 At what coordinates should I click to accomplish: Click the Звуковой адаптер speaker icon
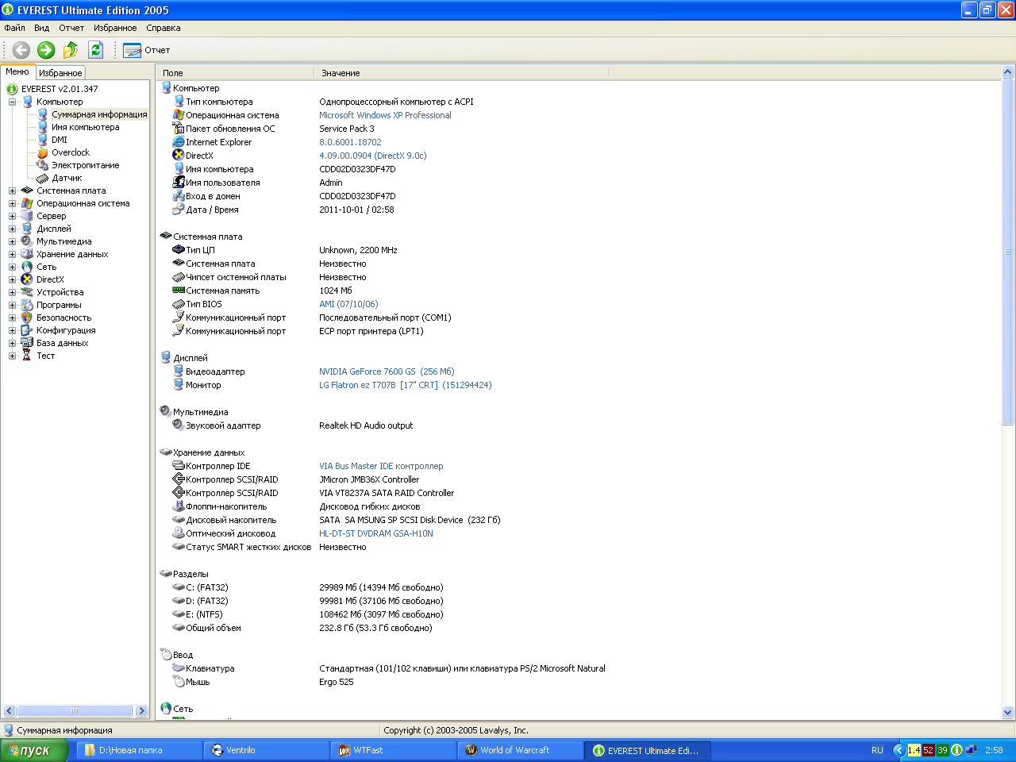(x=179, y=425)
